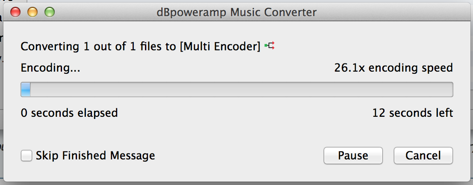Image resolution: width=473 pixels, height=185 pixels.
Task: Click the 26.1x encoding speed readout
Action: [393, 68]
